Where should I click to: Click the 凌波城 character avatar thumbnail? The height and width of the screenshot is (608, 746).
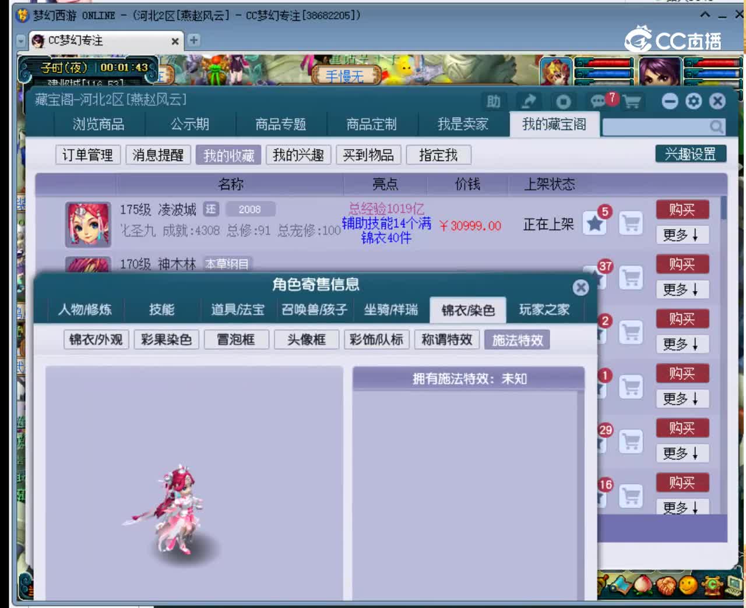(88, 225)
